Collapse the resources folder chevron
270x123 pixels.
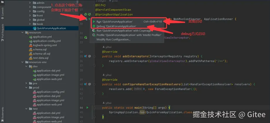(x=22, y=32)
